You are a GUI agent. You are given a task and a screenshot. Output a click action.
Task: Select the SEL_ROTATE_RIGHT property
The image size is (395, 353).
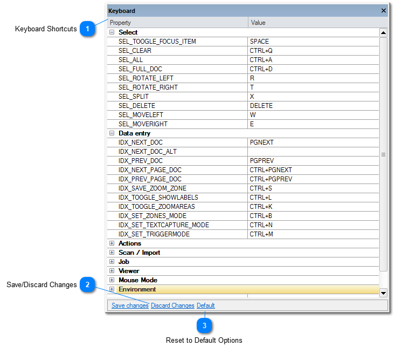pyautogui.click(x=177, y=87)
